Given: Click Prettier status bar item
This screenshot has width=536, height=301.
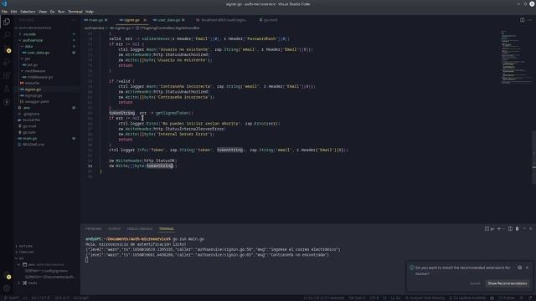Looking at the screenshot, I should [507, 298].
